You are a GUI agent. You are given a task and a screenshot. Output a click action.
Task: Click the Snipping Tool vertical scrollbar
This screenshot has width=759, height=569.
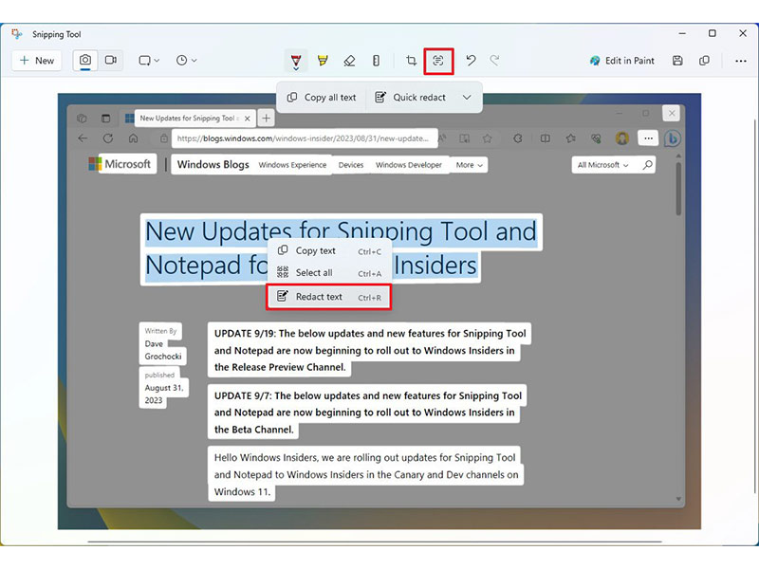(x=755, y=307)
